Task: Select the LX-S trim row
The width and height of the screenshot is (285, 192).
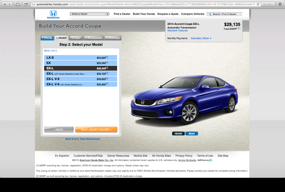Action: pyautogui.click(x=81, y=58)
